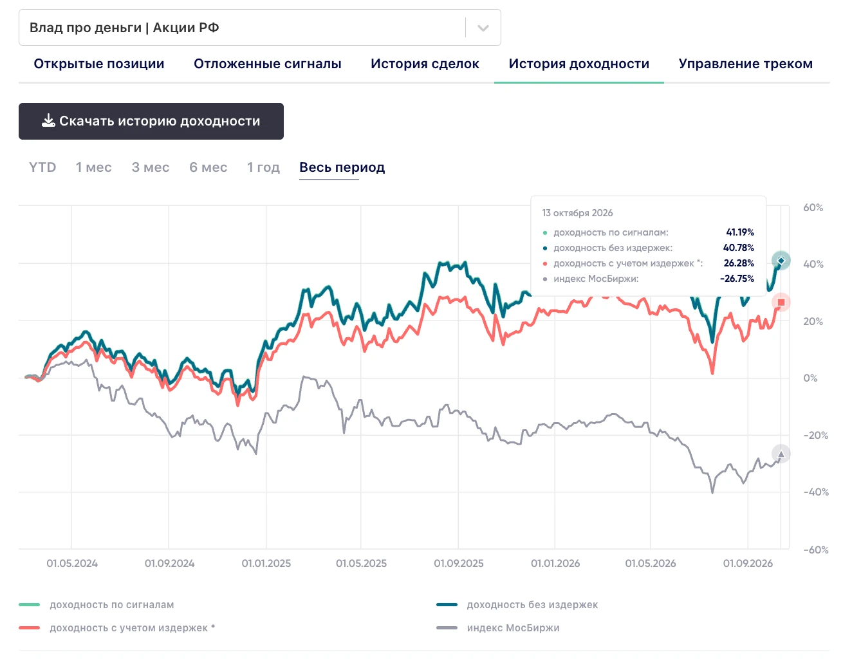Click the green legend line swatch
Screen dimensions: 861x659
pyautogui.click(x=30, y=605)
